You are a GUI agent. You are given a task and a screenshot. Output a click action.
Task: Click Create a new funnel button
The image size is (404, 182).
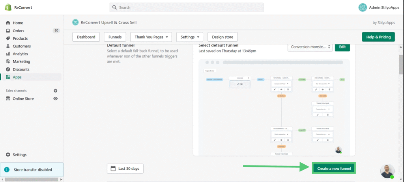(334, 169)
